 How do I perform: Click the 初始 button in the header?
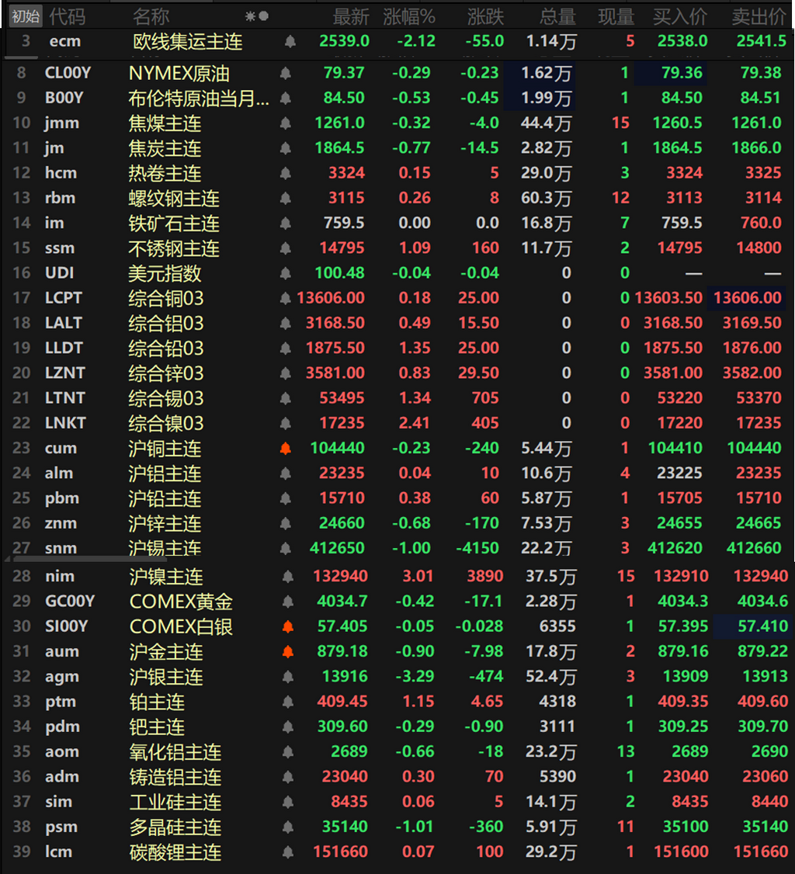pos(26,16)
